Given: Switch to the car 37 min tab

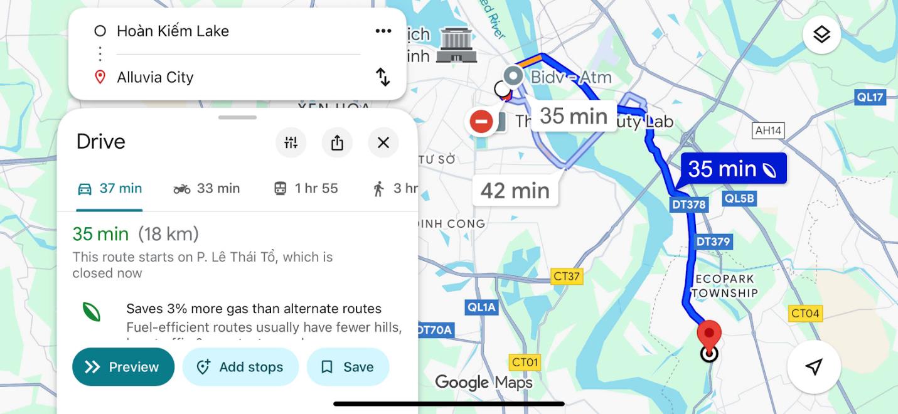Looking at the screenshot, I should [110, 188].
